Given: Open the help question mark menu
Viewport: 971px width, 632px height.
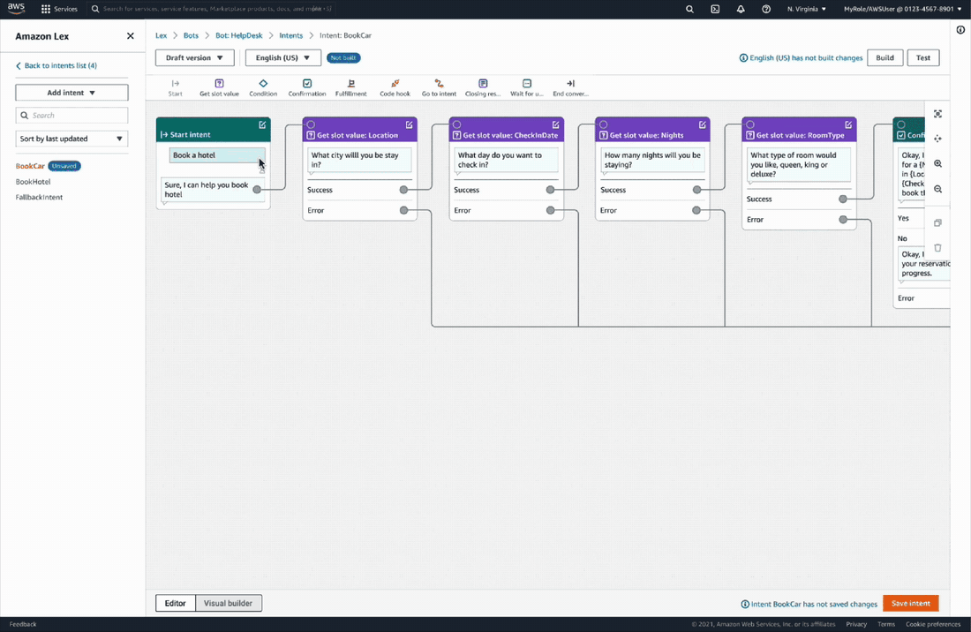Looking at the screenshot, I should tap(766, 10).
